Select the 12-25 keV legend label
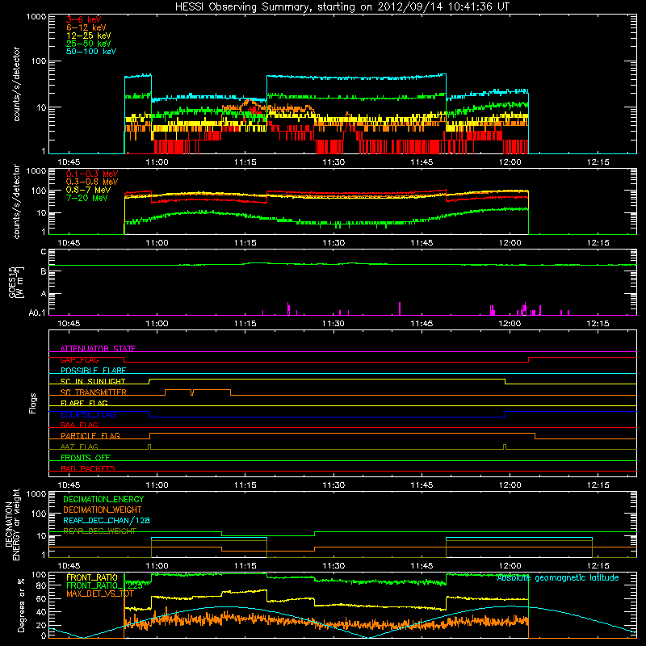 click(88, 36)
